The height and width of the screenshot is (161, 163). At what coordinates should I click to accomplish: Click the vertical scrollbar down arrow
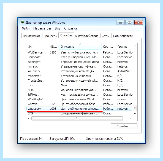click(x=135, y=114)
